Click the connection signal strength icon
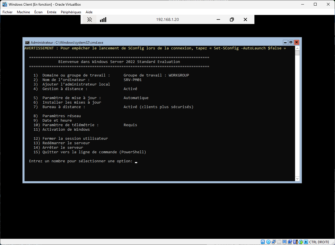The image size is (335, 245). click(103, 19)
